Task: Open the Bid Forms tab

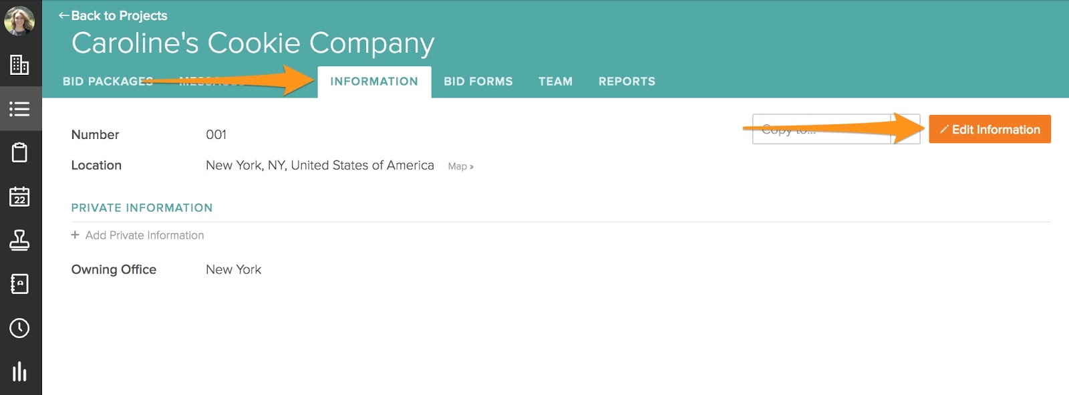Action: coord(478,82)
